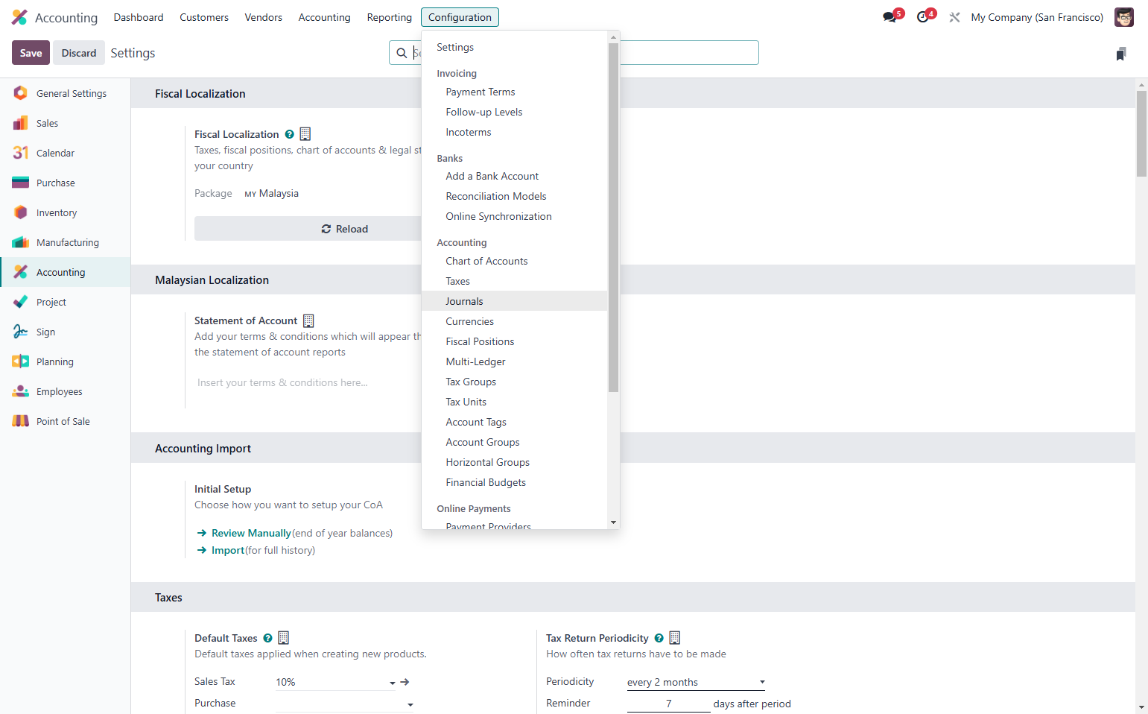Viewport: 1148px width, 714px height.
Task: Click company-specific icon beside Statement of Account
Action: [308, 320]
